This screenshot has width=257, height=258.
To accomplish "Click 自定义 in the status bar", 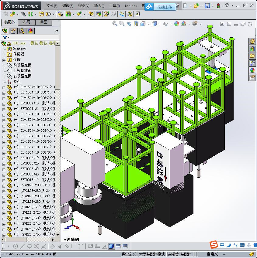I will 212,254.
